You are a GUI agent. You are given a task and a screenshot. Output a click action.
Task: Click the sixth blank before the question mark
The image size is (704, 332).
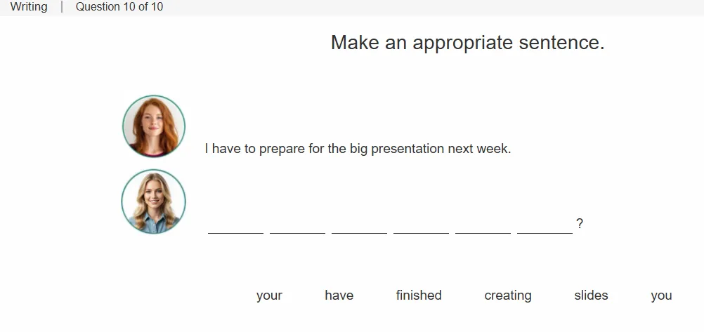coord(545,226)
